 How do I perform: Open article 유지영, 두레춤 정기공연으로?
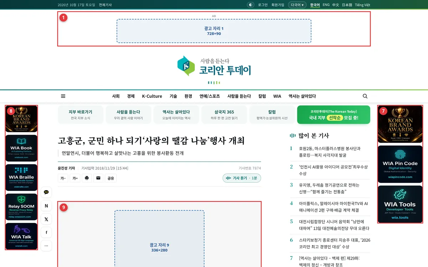pyautogui.click(x=329, y=188)
